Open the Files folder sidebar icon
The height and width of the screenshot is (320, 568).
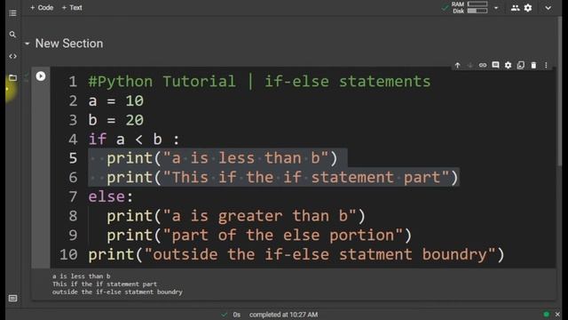click(x=12, y=77)
